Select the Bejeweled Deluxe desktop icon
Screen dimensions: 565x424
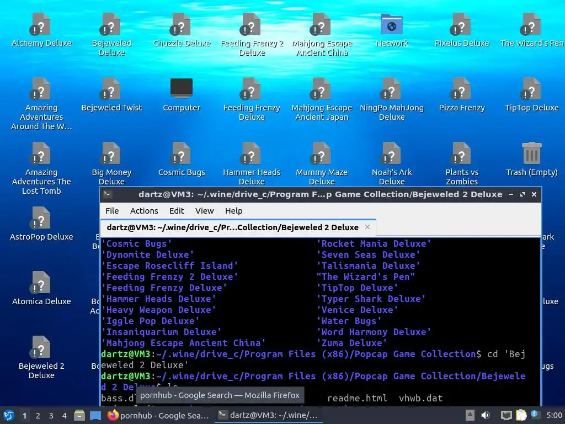111,34
